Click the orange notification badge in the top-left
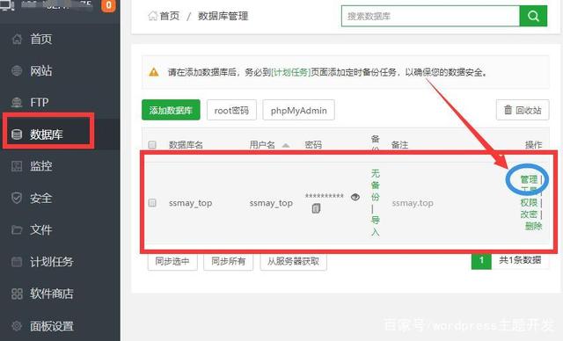Screen dimensions: 563x341 point(108,6)
